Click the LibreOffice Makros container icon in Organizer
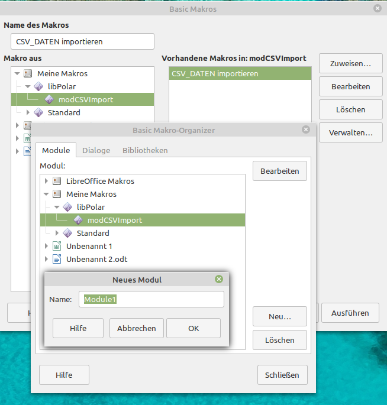The image size is (387, 405). click(x=57, y=181)
